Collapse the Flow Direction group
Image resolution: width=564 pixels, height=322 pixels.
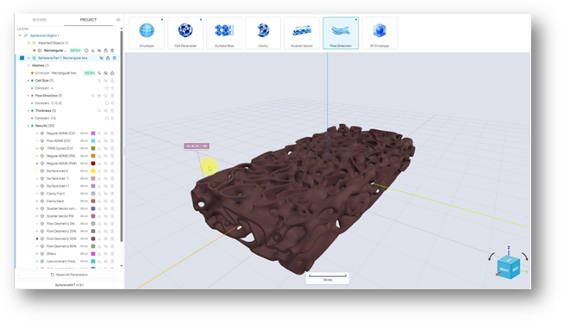click(x=28, y=96)
